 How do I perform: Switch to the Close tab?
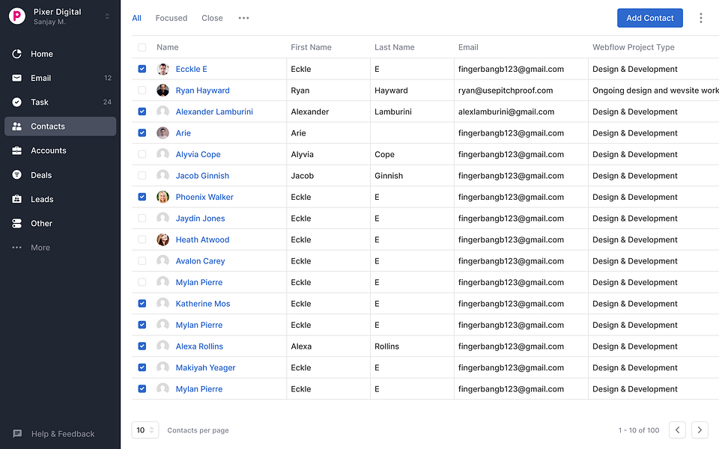[212, 18]
